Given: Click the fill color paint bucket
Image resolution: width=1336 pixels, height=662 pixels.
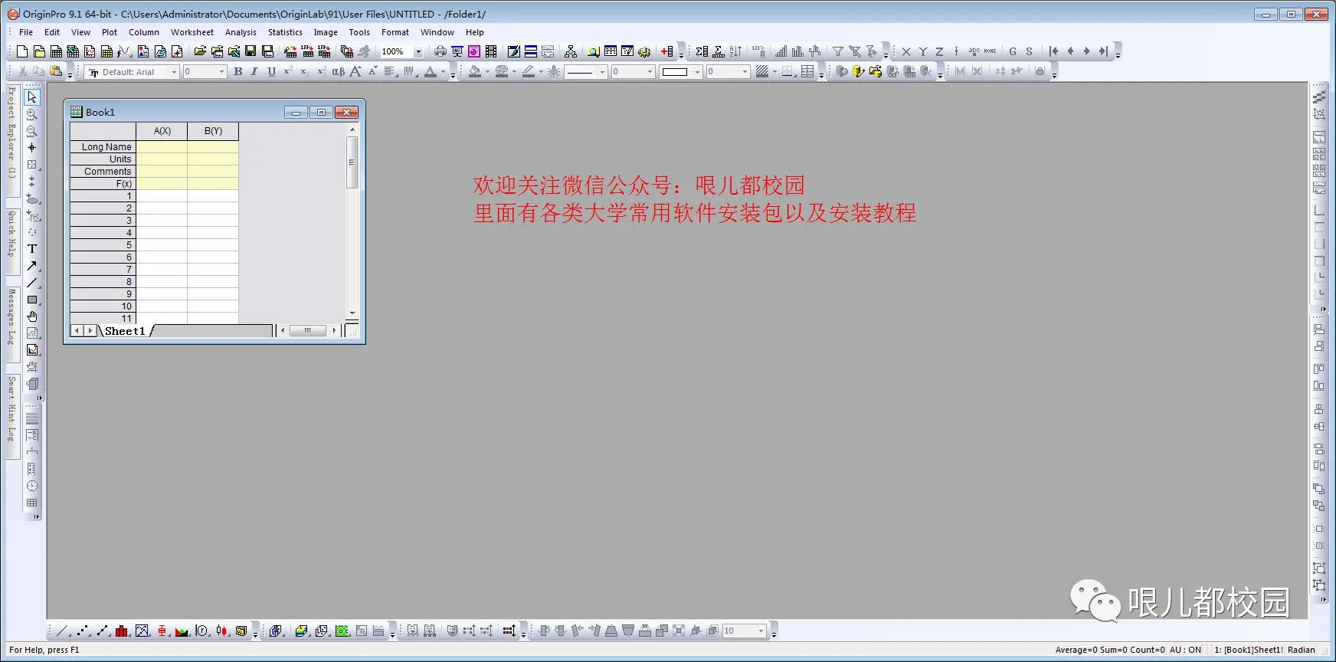Looking at the screenshot, I should 475,71.
